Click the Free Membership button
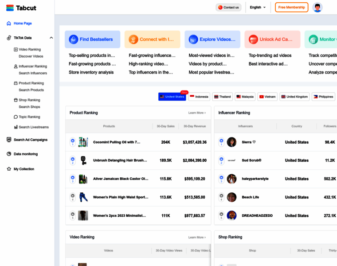The width and height of the screenshot is (337, 266). click(291, 7)
